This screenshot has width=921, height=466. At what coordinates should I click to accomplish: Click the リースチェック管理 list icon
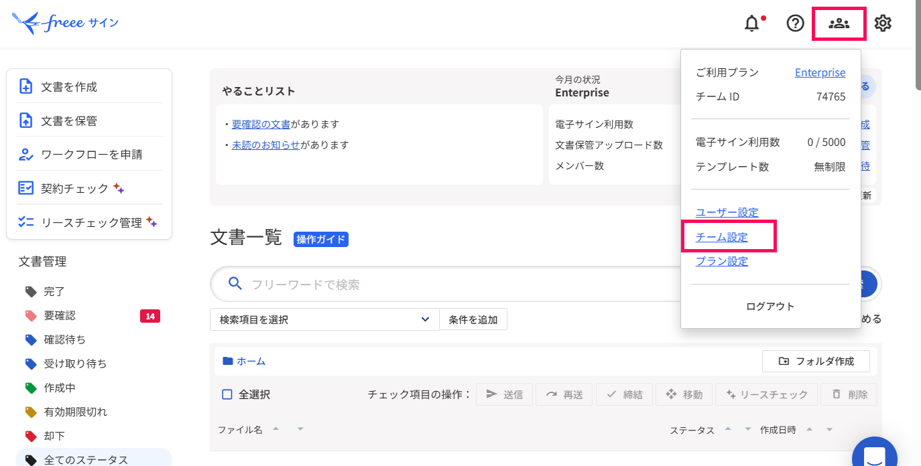(x=25, y=222)
